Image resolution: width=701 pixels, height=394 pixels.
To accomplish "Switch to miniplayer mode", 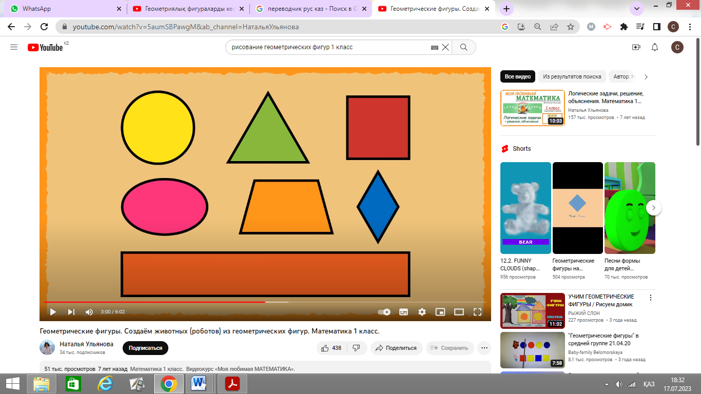I will click(440, 312).
